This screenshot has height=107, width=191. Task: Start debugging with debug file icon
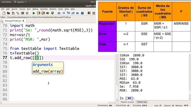click(x=59, y=13)
